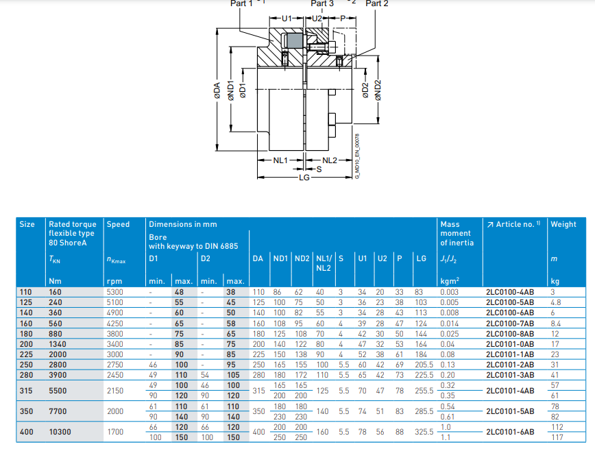Click the arrow icon beside Article no.
Viewport: 595px width, 449px height.
(489, 224)
